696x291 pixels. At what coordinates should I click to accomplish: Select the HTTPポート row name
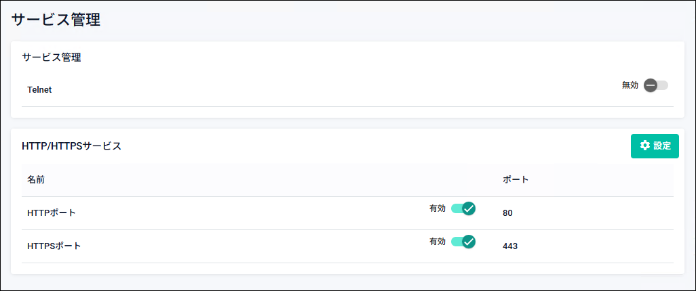coord(52,213)
